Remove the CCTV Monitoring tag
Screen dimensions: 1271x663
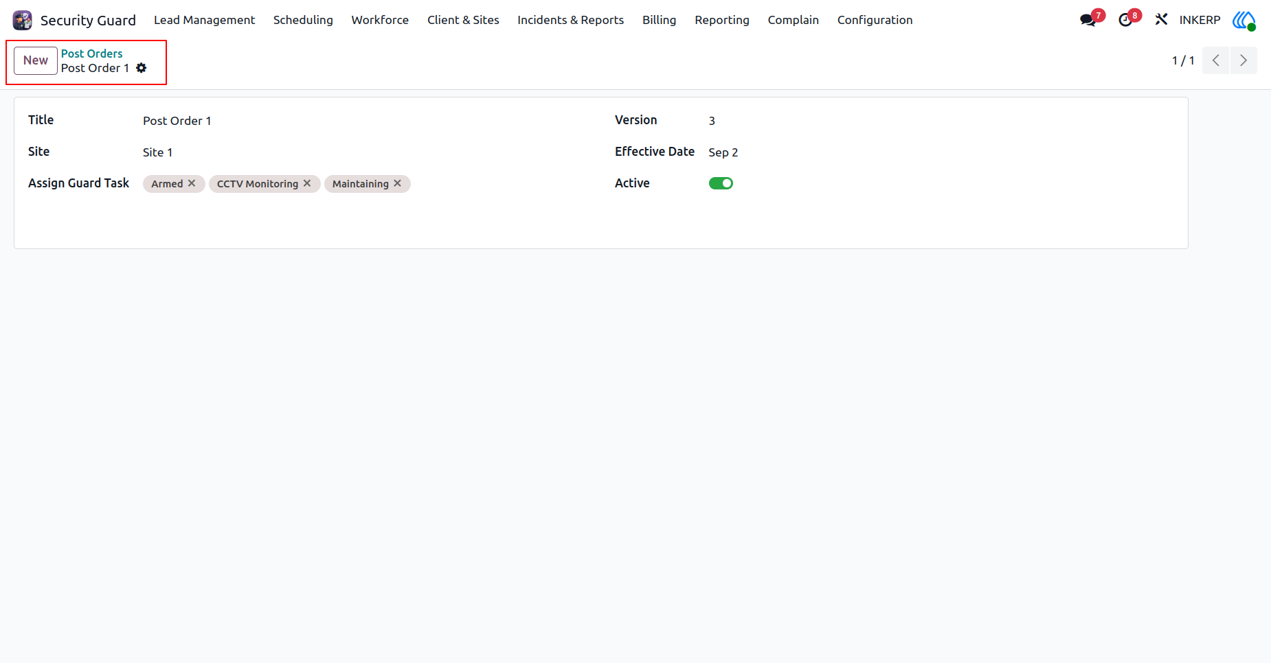(307, 183)
